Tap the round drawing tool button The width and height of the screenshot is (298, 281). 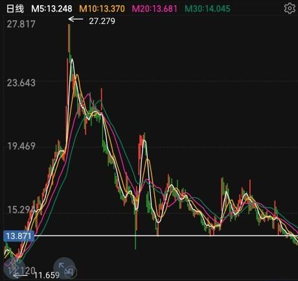14,267
